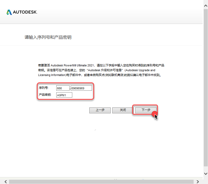Click the 下一步 (Next) button
The width and height of the screenshot is (208, 184).
click(x=146, y=110)
